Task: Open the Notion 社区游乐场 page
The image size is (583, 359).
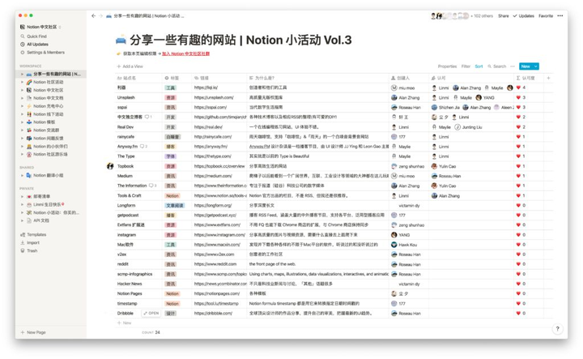Action: 50,155
